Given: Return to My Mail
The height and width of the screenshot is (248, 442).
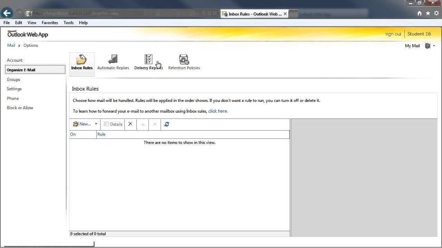Looking at the screenshot, I should point(412,46).
